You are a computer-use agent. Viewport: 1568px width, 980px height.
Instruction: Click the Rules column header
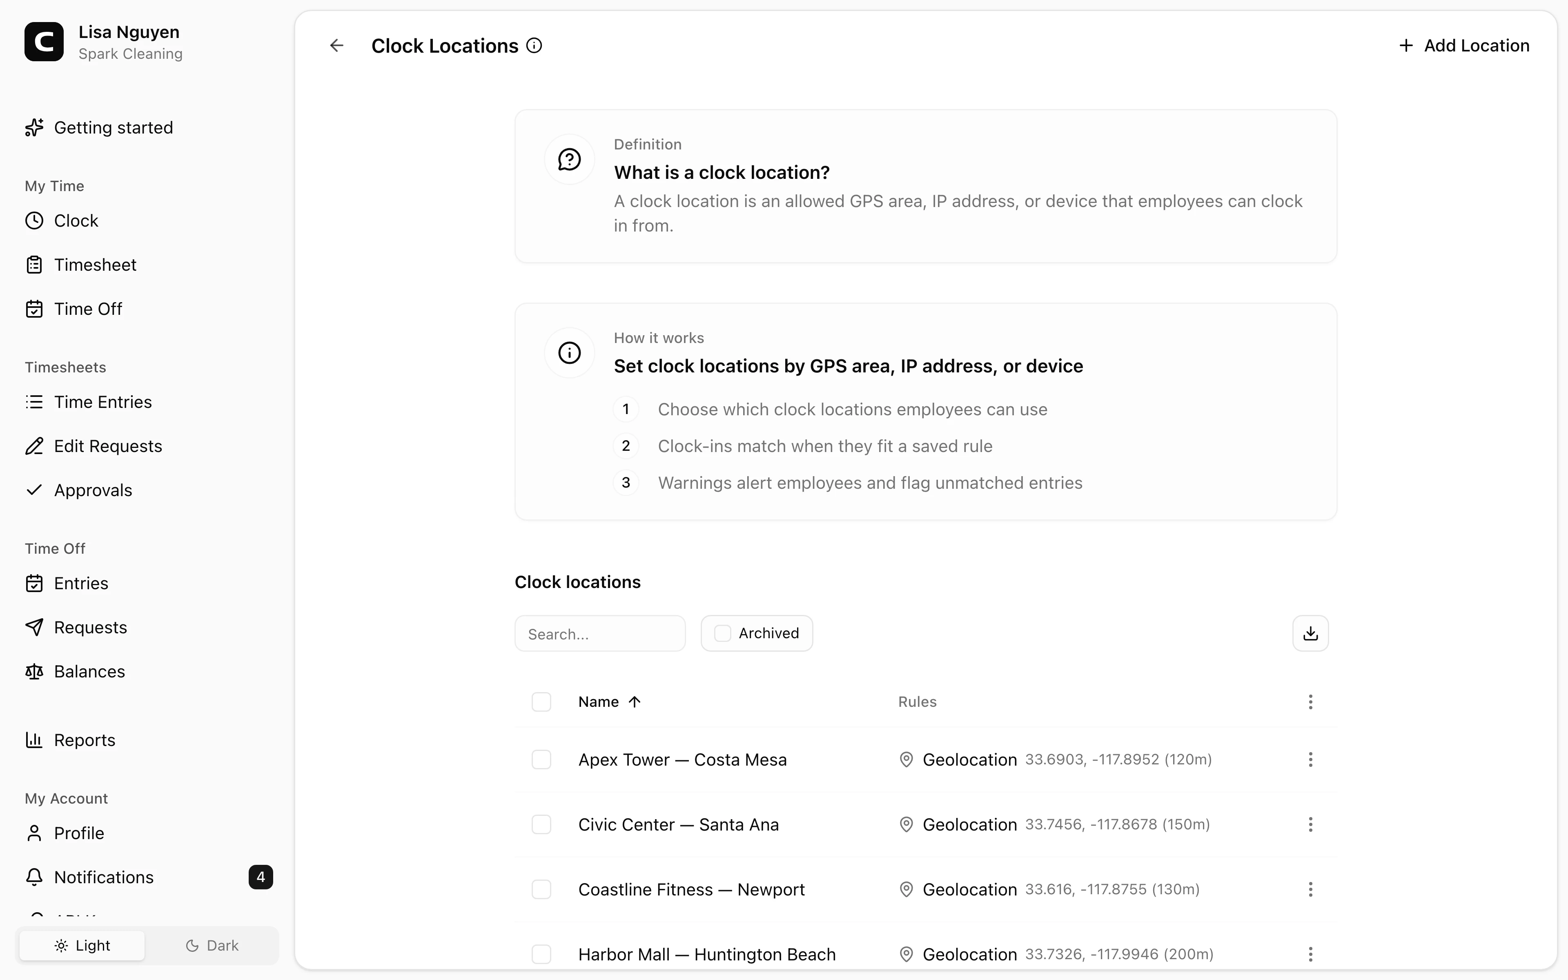click(x=917, y=702)
